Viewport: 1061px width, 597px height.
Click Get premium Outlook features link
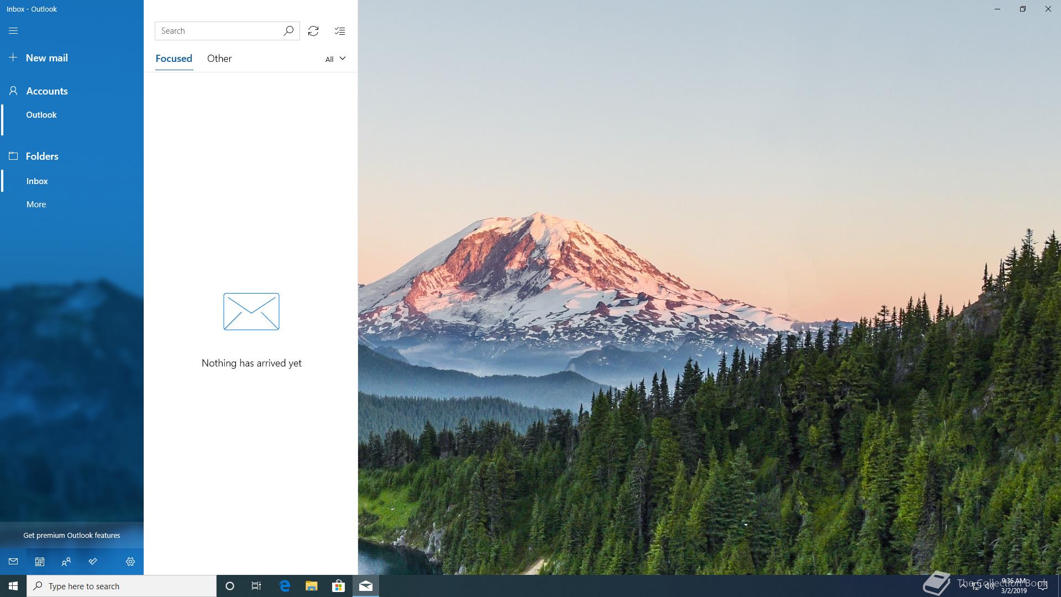click(72, 535)
